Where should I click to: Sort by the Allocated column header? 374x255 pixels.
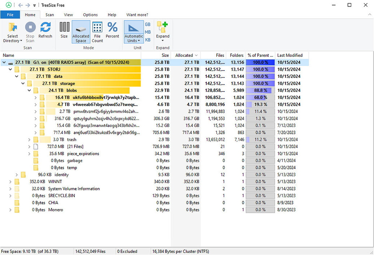(x=186, y=55)
